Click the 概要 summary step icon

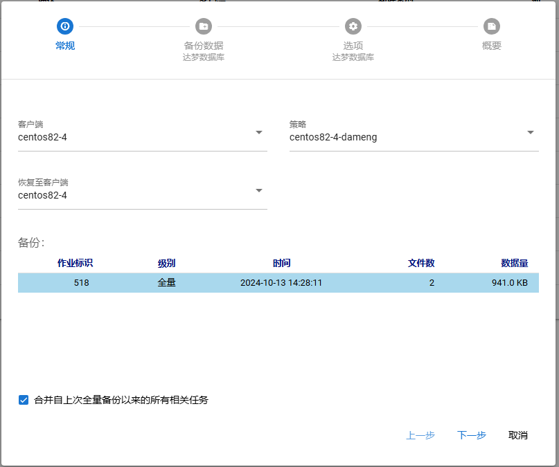(x=492, y=26)
